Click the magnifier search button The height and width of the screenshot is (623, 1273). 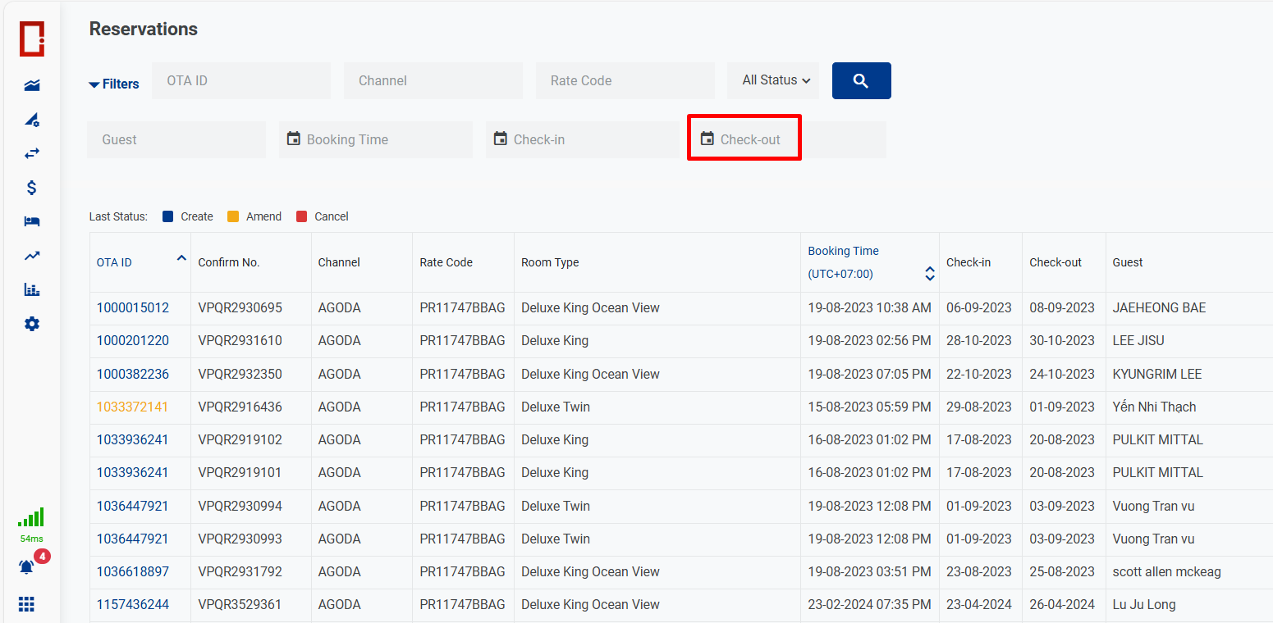(x=861, y=80)
